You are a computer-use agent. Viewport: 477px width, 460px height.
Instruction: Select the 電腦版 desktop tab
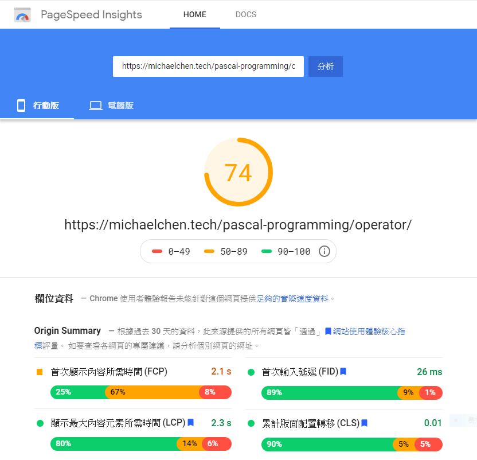point(111,106)
